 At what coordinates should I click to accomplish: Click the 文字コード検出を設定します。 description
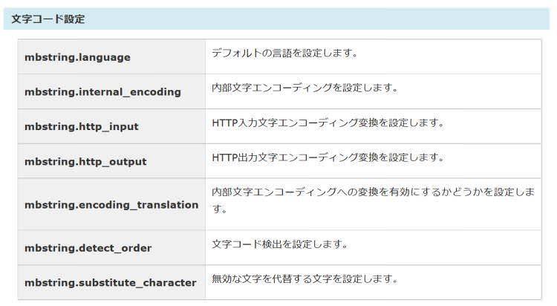tap(280, 244)
